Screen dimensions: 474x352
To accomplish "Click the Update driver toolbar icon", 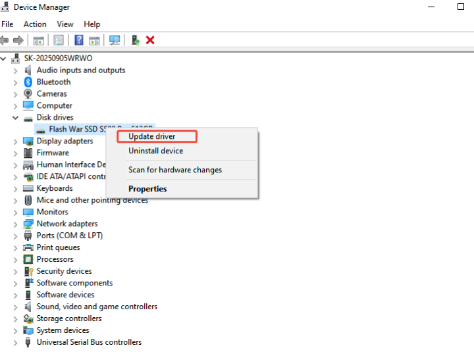I will coord(136,40).
